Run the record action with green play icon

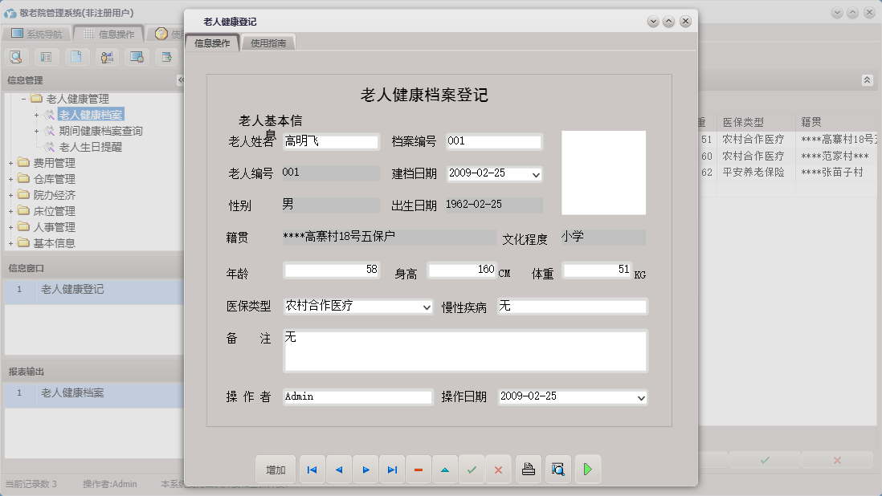587,470
